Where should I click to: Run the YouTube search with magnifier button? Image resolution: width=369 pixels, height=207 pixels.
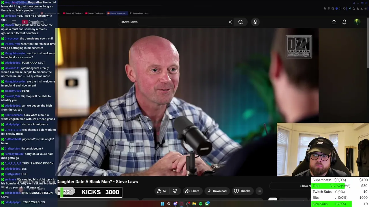coord(240,22)
